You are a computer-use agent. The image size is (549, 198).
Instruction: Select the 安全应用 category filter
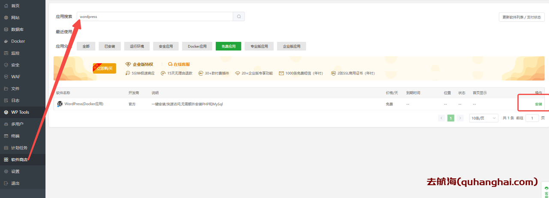click(x=166, y=46)
